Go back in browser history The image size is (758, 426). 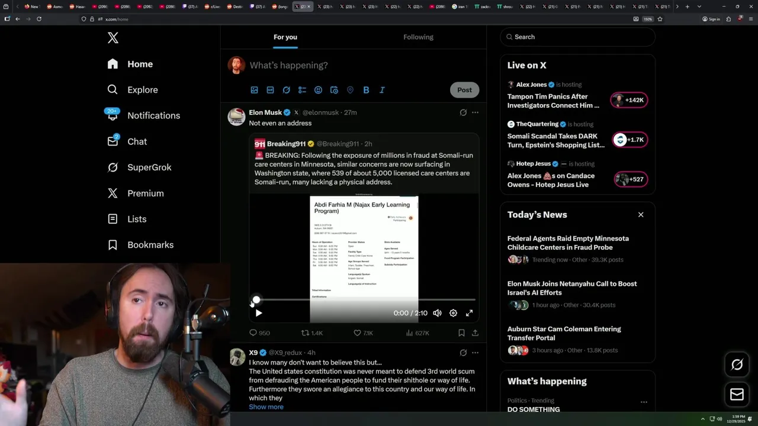click(x=18, y=19)
